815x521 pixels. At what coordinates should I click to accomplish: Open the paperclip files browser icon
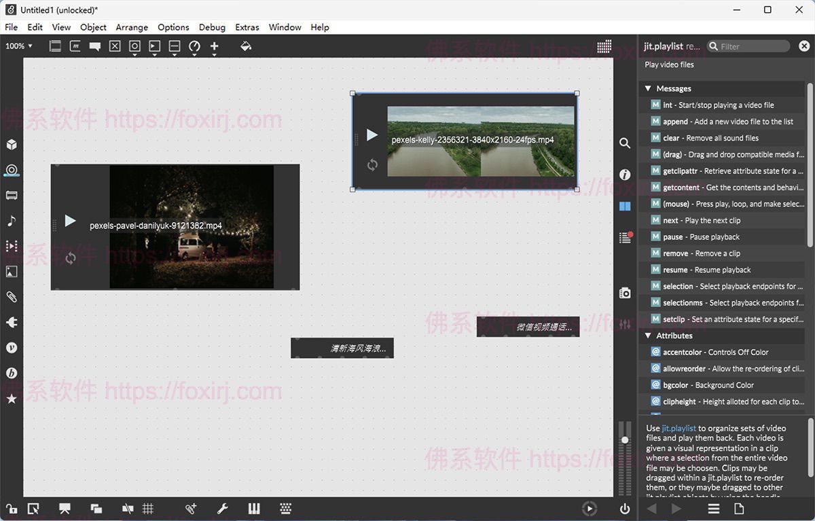click(x=12, y=297)
